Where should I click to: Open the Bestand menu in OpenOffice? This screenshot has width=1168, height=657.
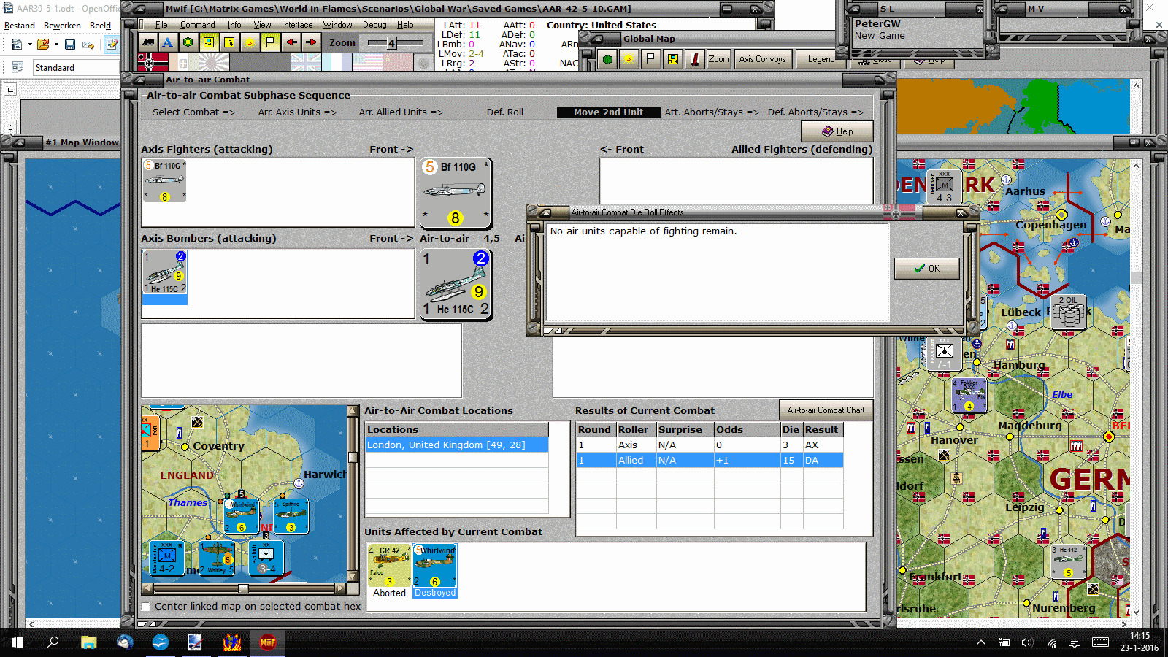[x=20, y=26]
